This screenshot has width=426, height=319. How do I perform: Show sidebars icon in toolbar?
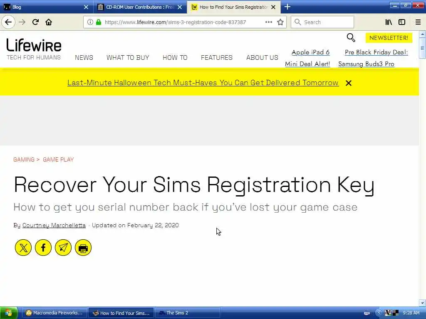point(402,22)
